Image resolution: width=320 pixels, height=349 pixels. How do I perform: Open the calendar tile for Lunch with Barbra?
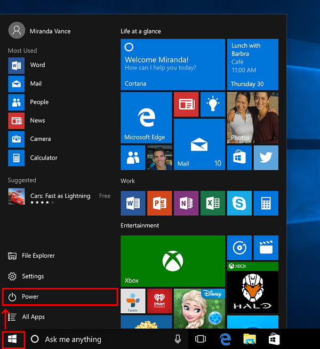click(x=253, y=65)
